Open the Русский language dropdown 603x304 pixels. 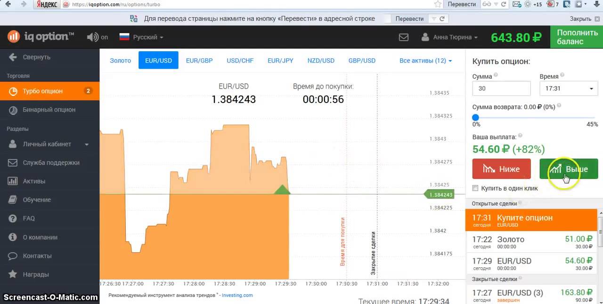(x=141, y=37)
